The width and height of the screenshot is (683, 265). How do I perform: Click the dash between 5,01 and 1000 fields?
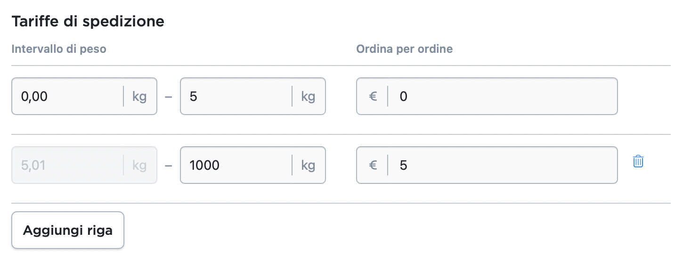[x=169, y=166]
